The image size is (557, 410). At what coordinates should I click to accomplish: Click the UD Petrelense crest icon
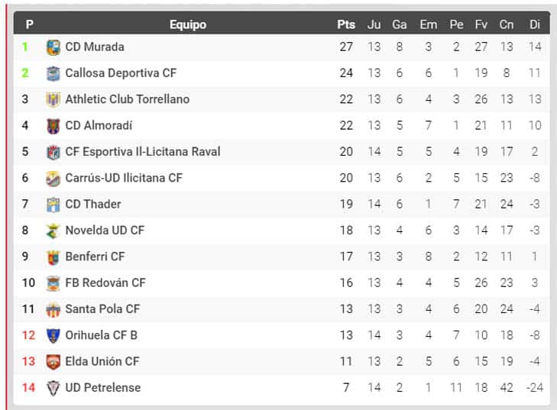53,388
